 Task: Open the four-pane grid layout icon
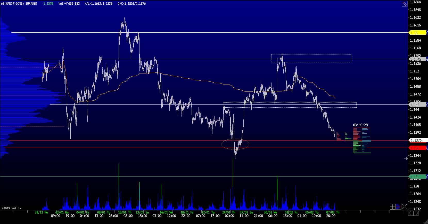[392, 207]
